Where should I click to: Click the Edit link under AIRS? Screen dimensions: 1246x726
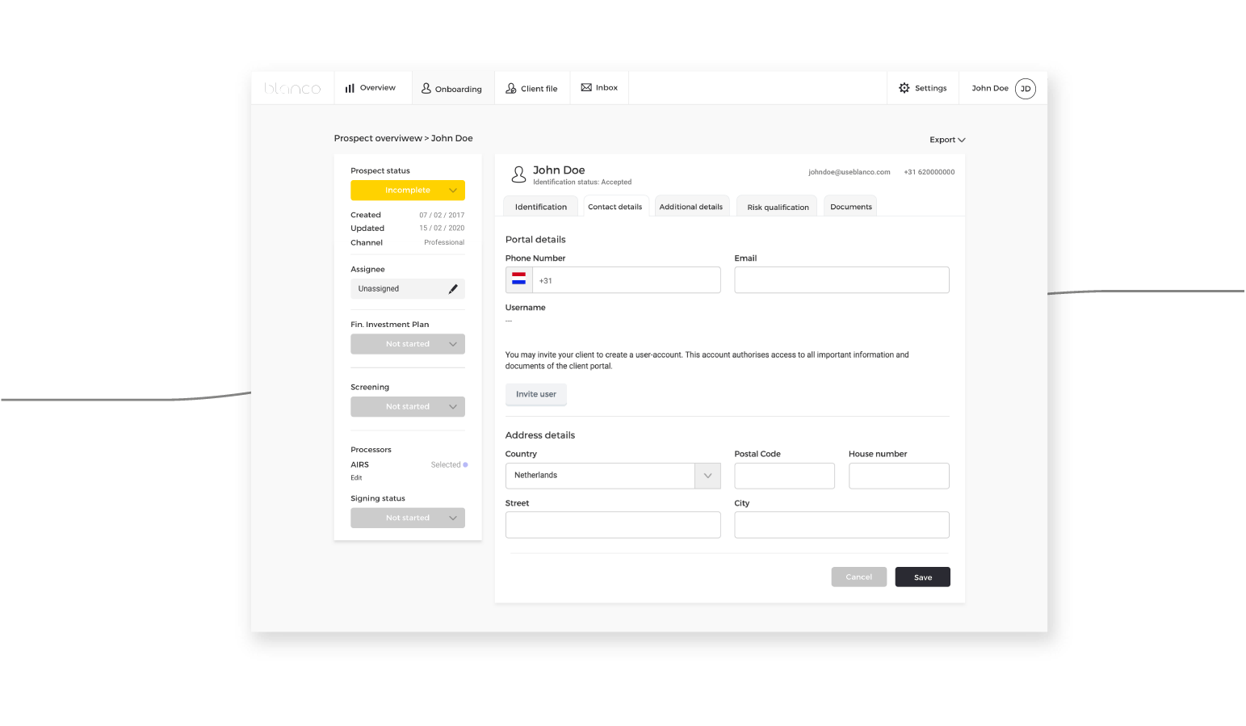pyautogui.click(x=356, y=478)
